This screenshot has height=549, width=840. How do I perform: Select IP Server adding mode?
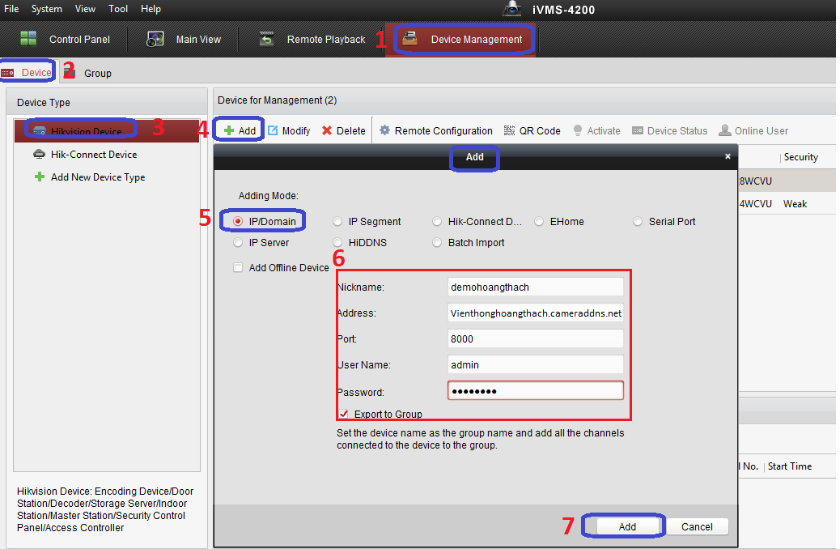pyautogui.click(x=239, y=242)
